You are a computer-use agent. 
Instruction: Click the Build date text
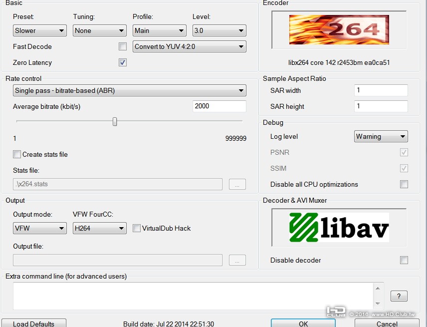(x=169, y=324)
